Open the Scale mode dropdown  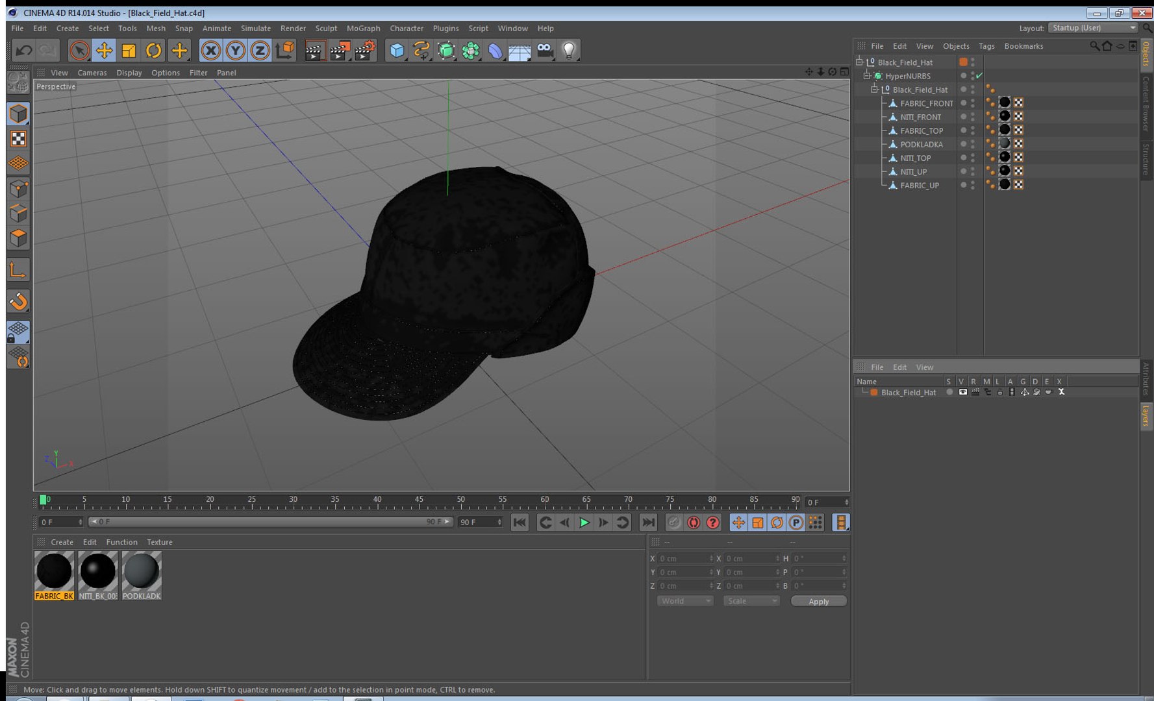click(751, 601)
